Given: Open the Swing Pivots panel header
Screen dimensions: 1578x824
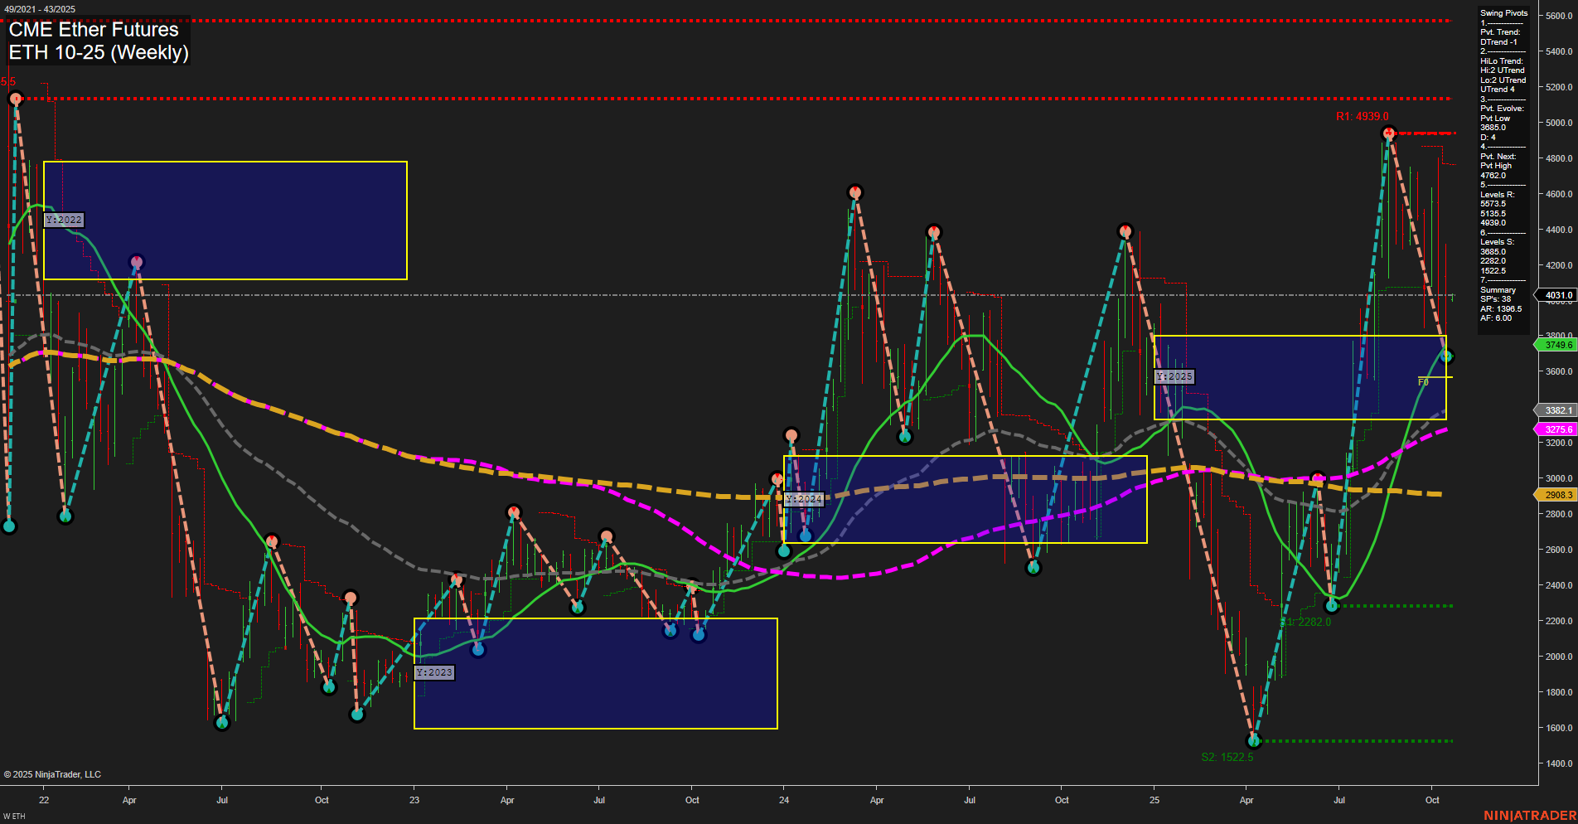Looking at the screenshot, I should tap(1502, 12).
